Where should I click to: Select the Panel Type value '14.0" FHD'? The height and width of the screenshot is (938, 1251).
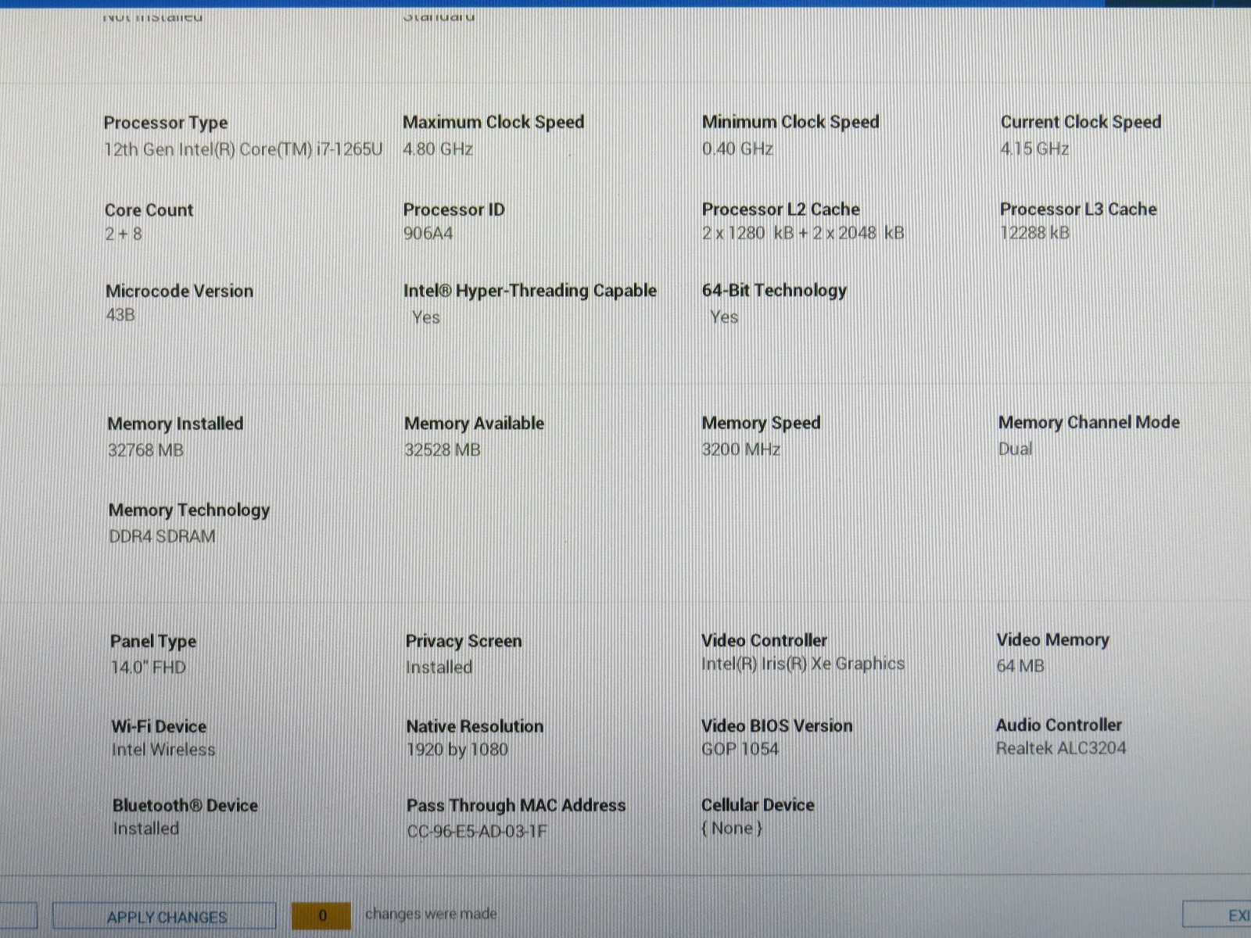[x=148, y=668]
